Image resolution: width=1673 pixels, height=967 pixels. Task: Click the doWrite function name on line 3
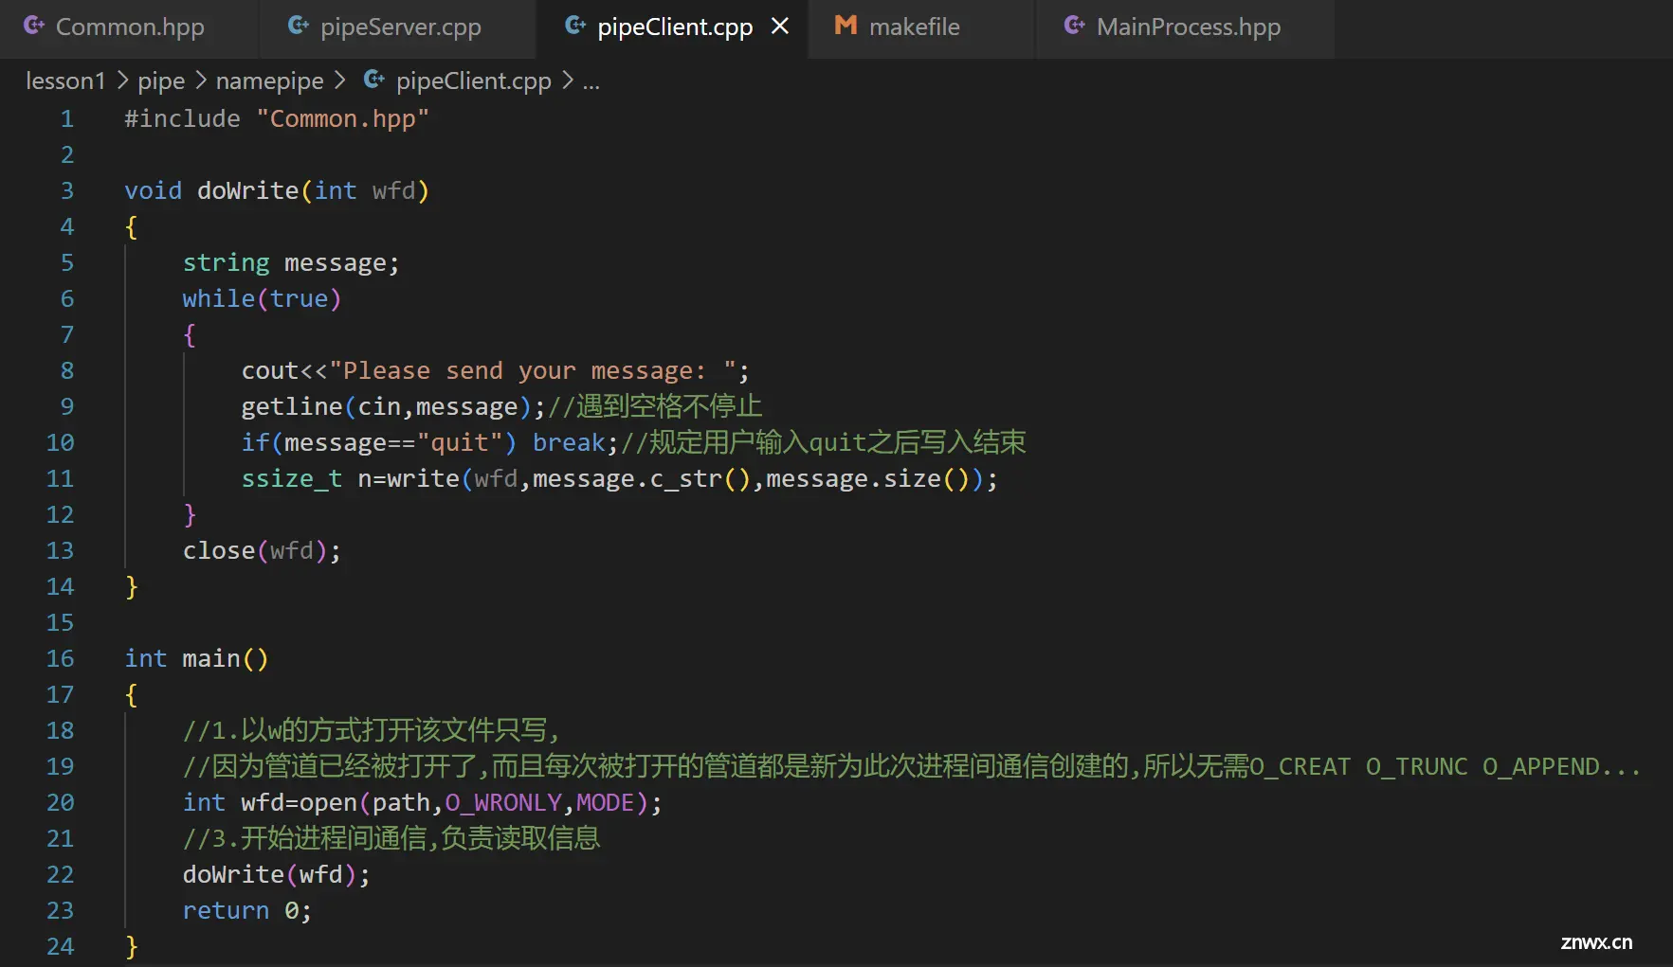[x=247, y=190]
